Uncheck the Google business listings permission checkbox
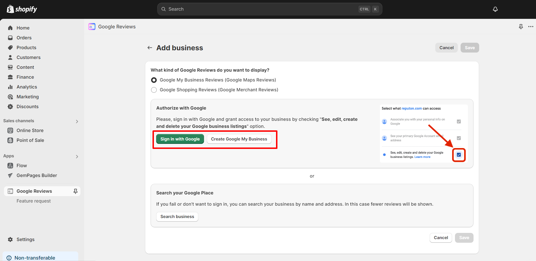Image resolution: width=536 pixels, height=261 pixels. coord(459,155)
